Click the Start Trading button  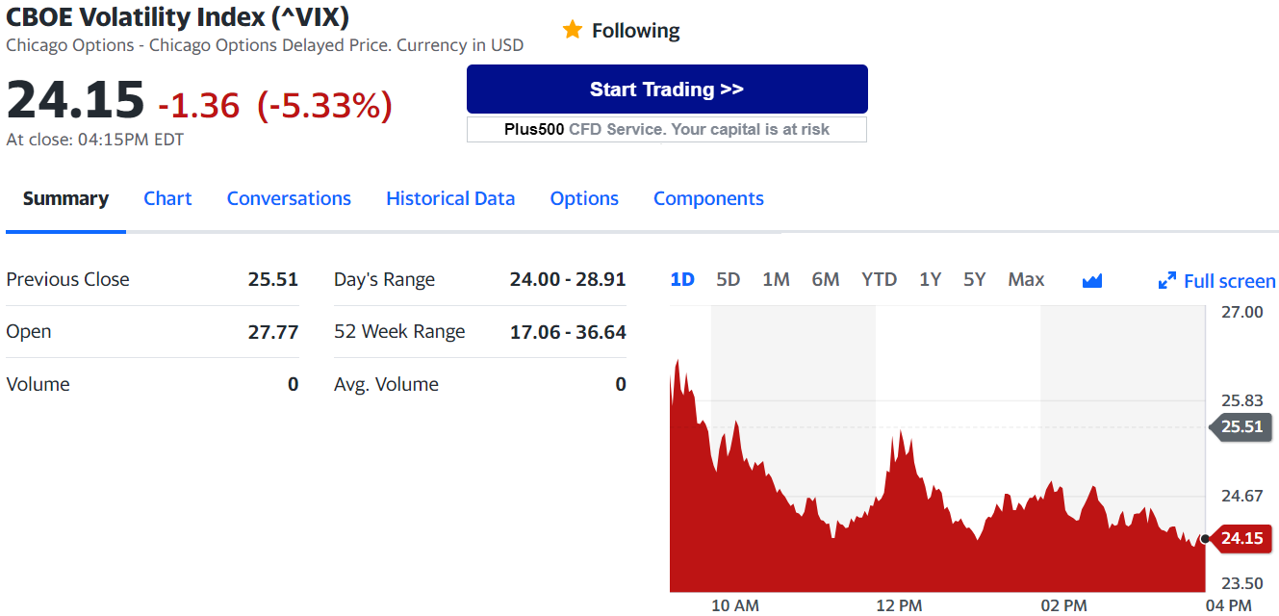pyautogui.click(x=667, y=90)
